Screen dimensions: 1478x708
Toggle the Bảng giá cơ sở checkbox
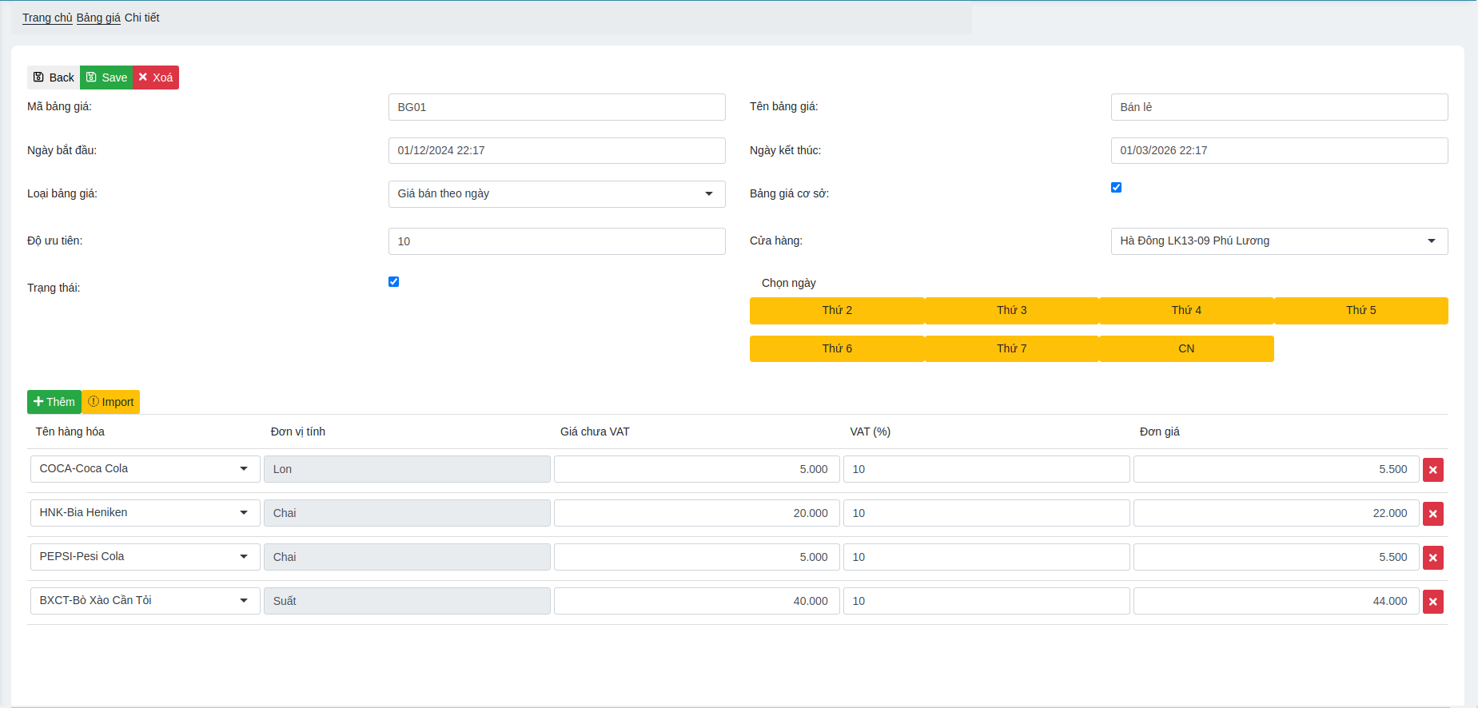(1116, 188)
